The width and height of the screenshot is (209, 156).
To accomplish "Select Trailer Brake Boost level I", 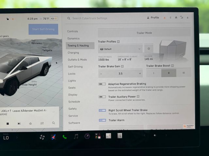I will tap(154, 73).
